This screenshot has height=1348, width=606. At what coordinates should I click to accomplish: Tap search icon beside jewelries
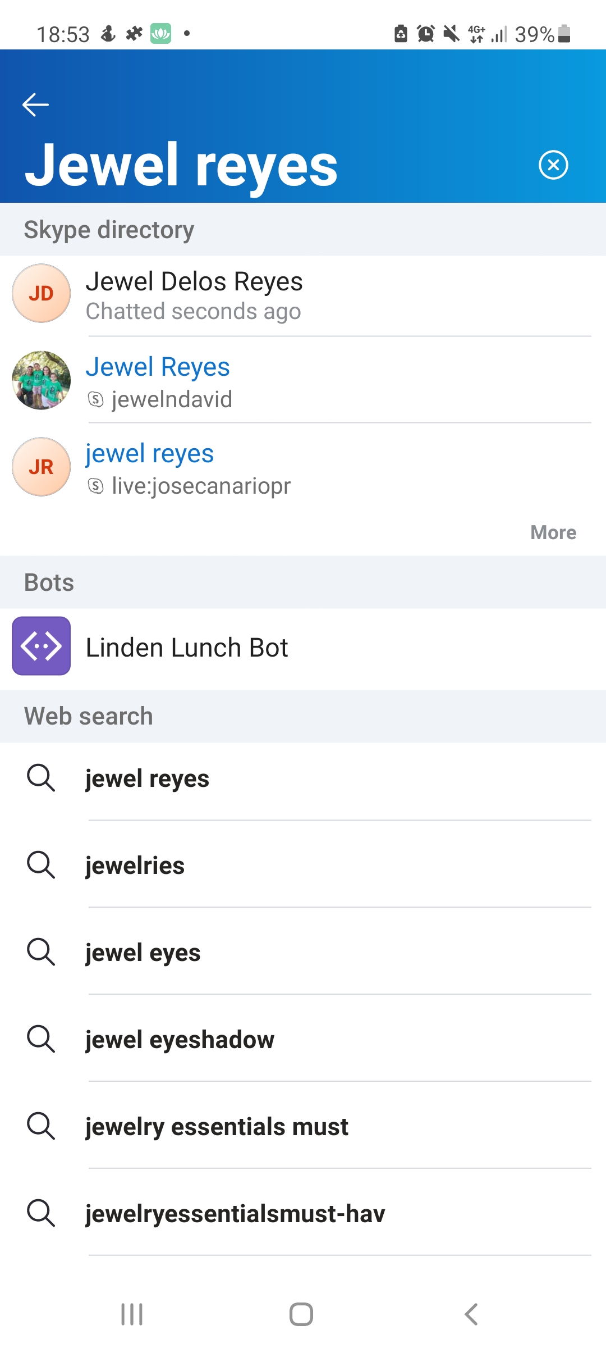coord(41,864)
